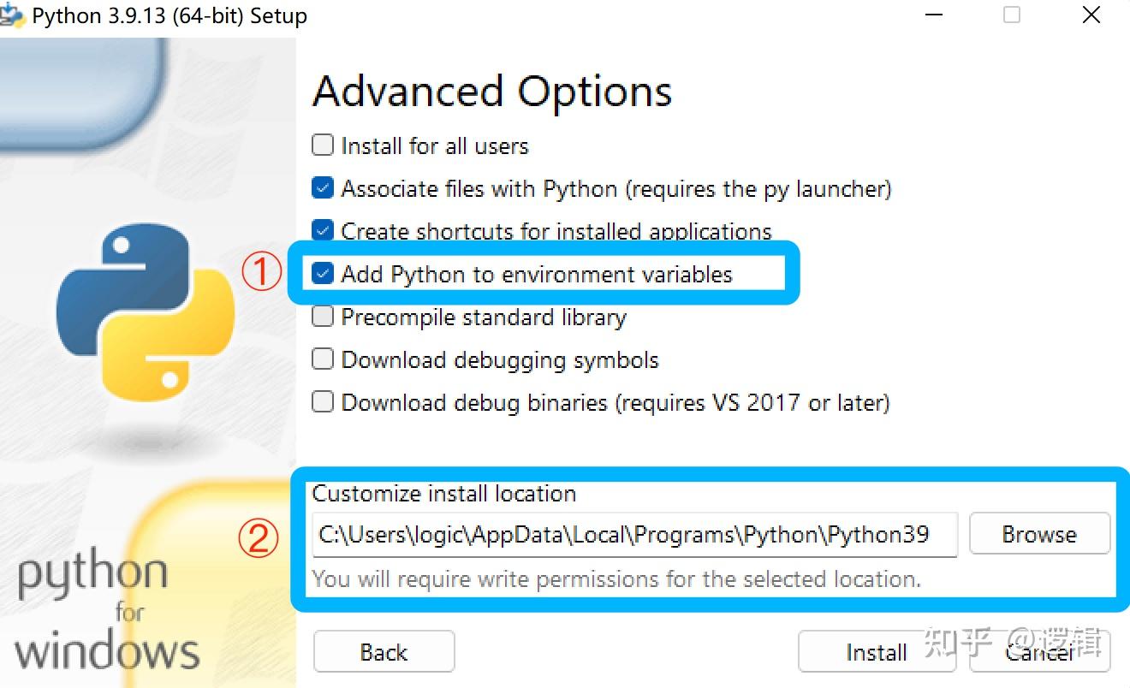1130x688 pixels.
Task: Enable Install for all users checkbox
Action: click(323, 145)
